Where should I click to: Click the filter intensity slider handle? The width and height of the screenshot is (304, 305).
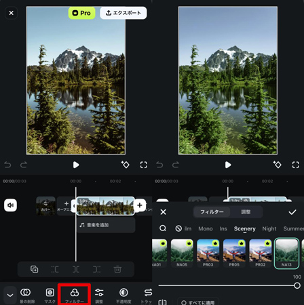coord(297,285)
